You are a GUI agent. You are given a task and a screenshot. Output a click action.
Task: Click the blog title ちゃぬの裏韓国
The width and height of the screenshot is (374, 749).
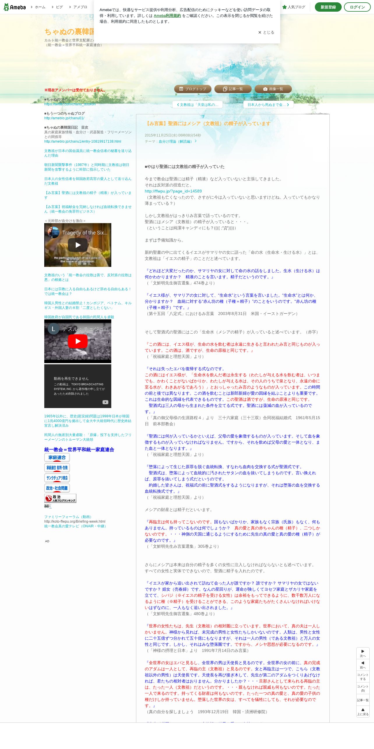[x=69, y=32]
